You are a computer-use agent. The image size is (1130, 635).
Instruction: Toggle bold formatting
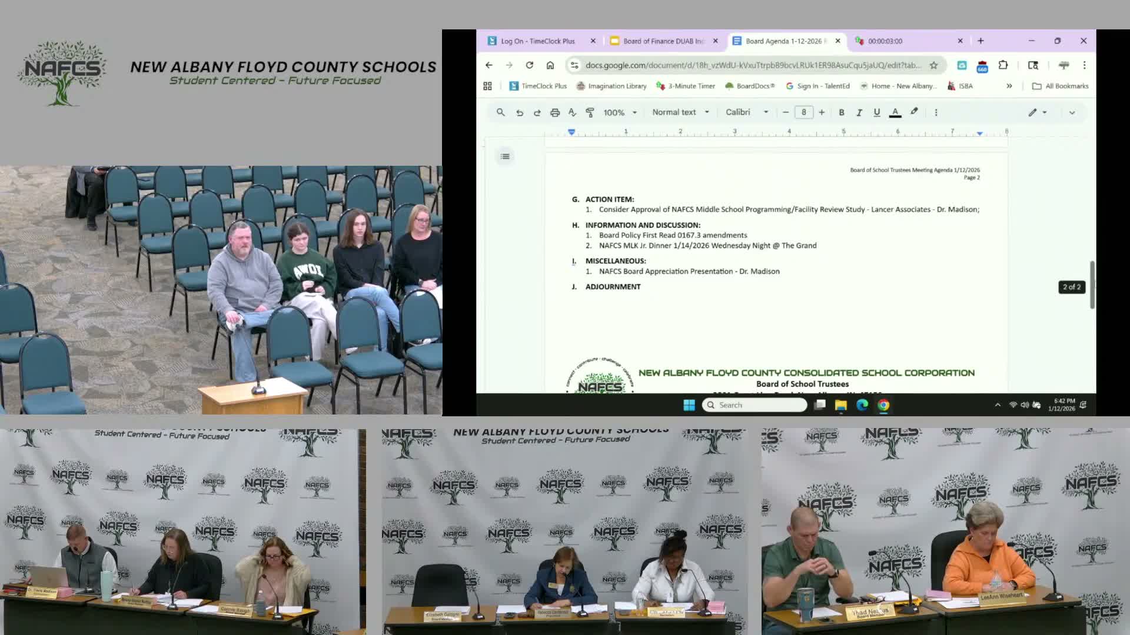pyautogui.click(x=842, y=112)
